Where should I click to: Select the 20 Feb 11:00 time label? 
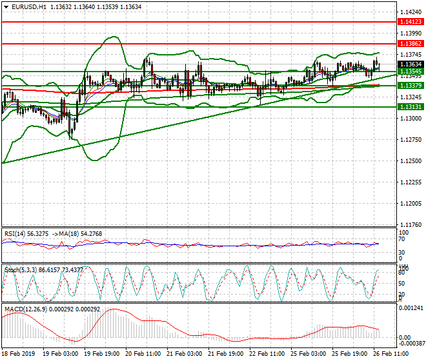[x=143, y=354]
